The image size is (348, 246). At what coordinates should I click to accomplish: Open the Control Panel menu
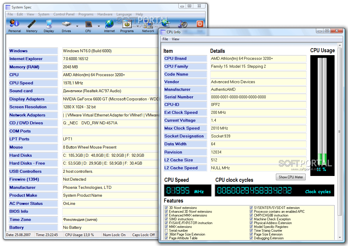coord(64,14)
